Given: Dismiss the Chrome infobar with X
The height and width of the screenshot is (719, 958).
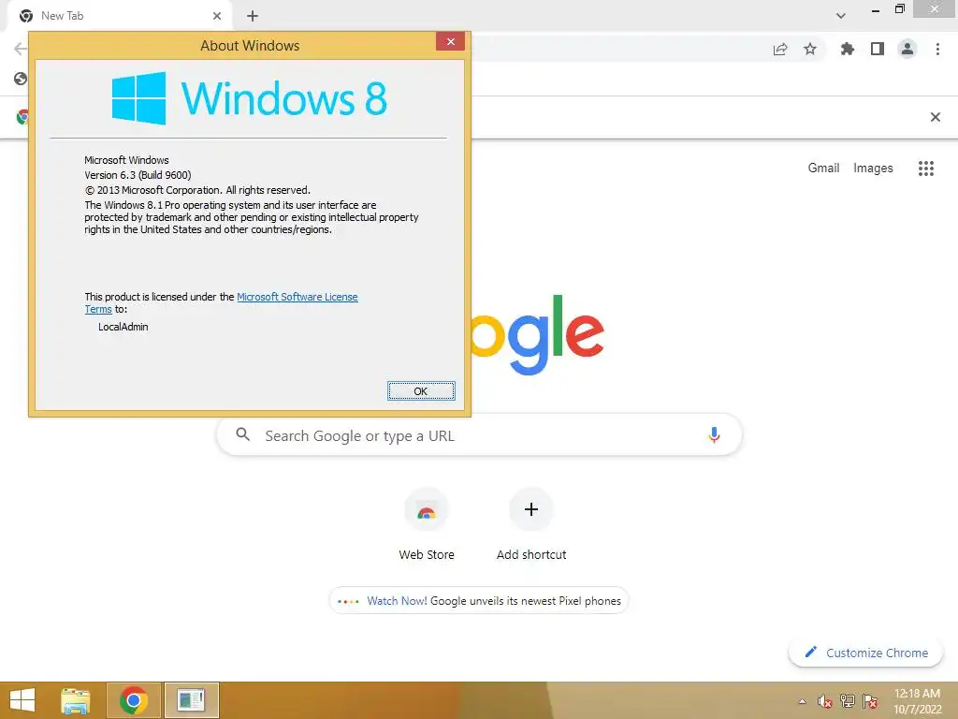Looking at the screenshot, I should (x=935, y=117).
